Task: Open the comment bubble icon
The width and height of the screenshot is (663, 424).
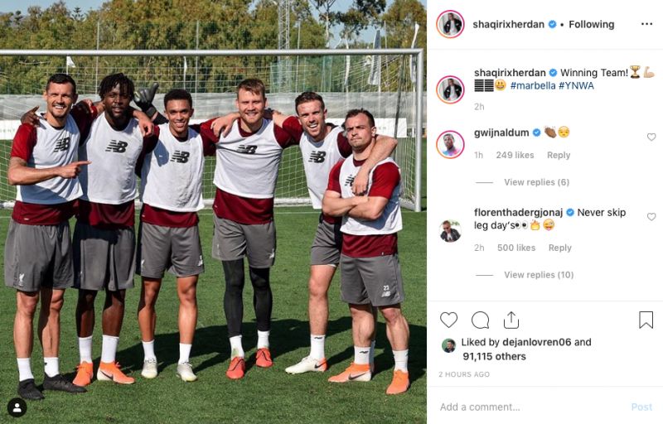Action: (x=481, y=320)
